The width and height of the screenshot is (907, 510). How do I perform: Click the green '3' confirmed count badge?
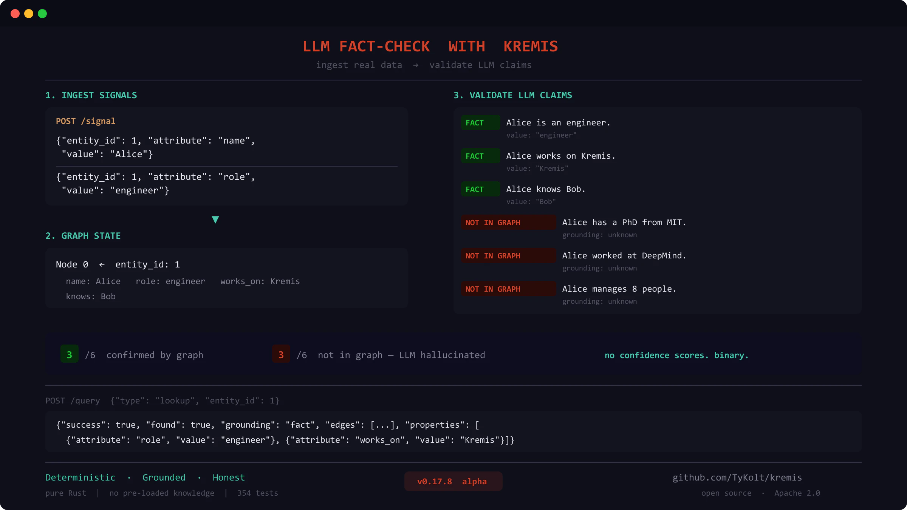point(70,354)
